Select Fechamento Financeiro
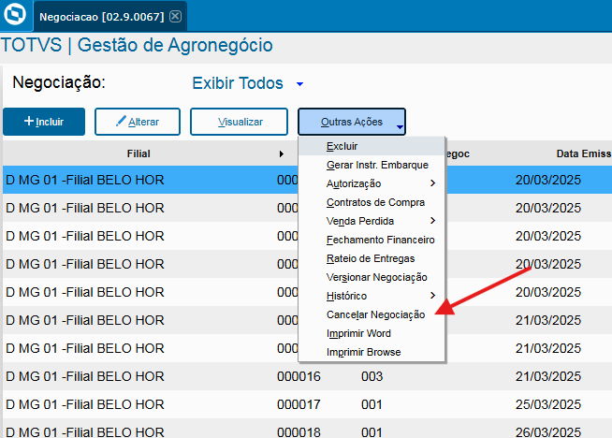This screenshot has width=612, height=438. 372,241
